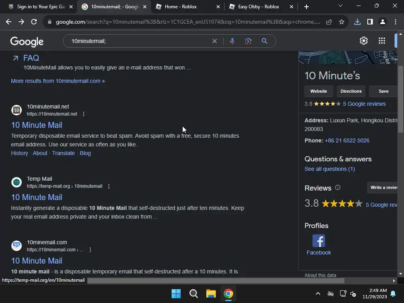Open the Translate sitelink

[64, 153]
